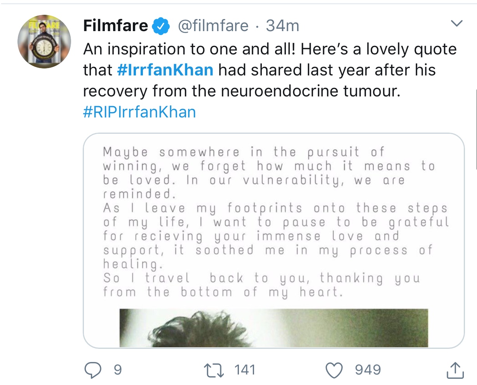Viewport: 477px width, 385px height.
Task: Open the Filmfare display name
Action: tap(116, 26)
